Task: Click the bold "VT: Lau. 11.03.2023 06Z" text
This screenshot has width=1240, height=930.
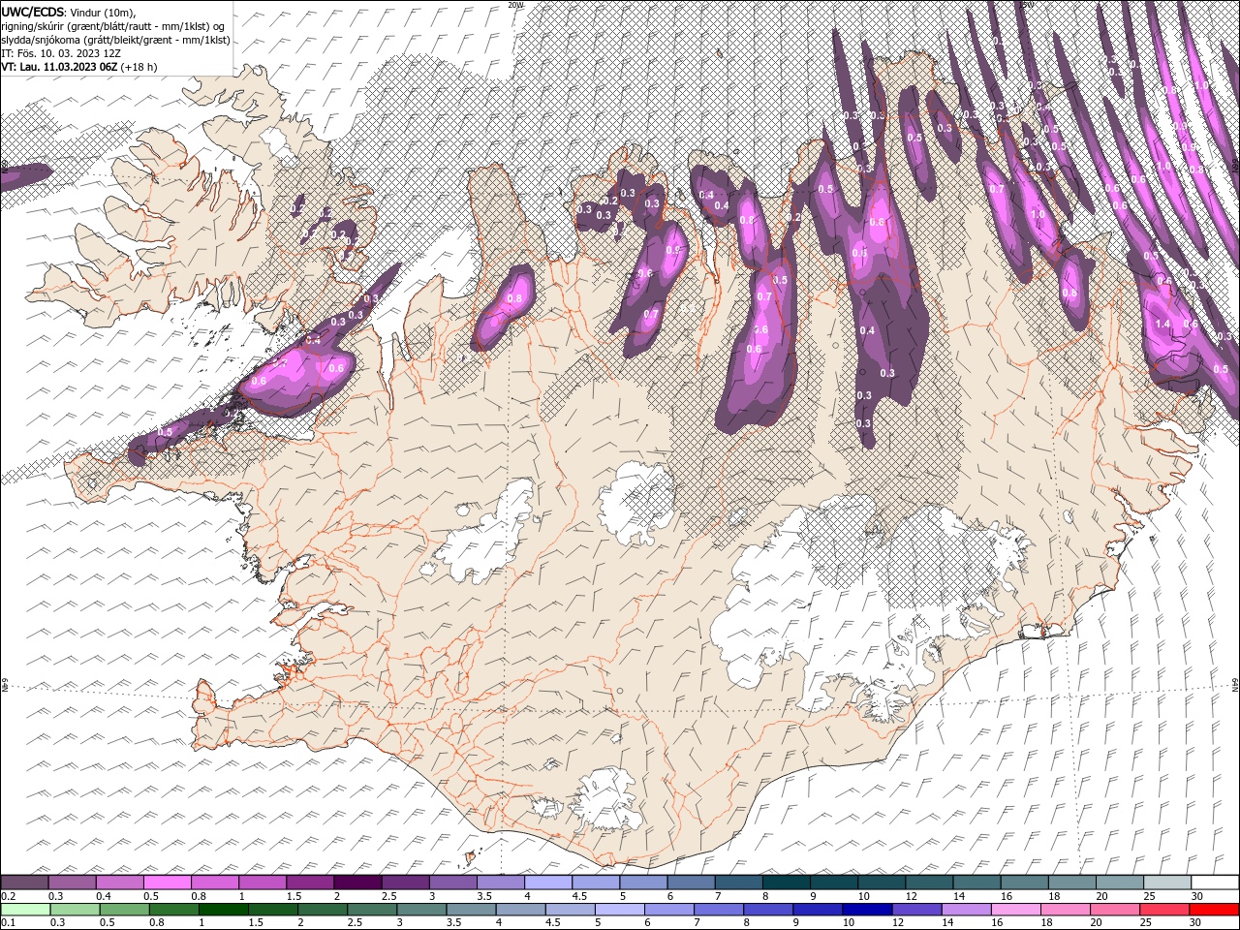Action: (60, 67)
